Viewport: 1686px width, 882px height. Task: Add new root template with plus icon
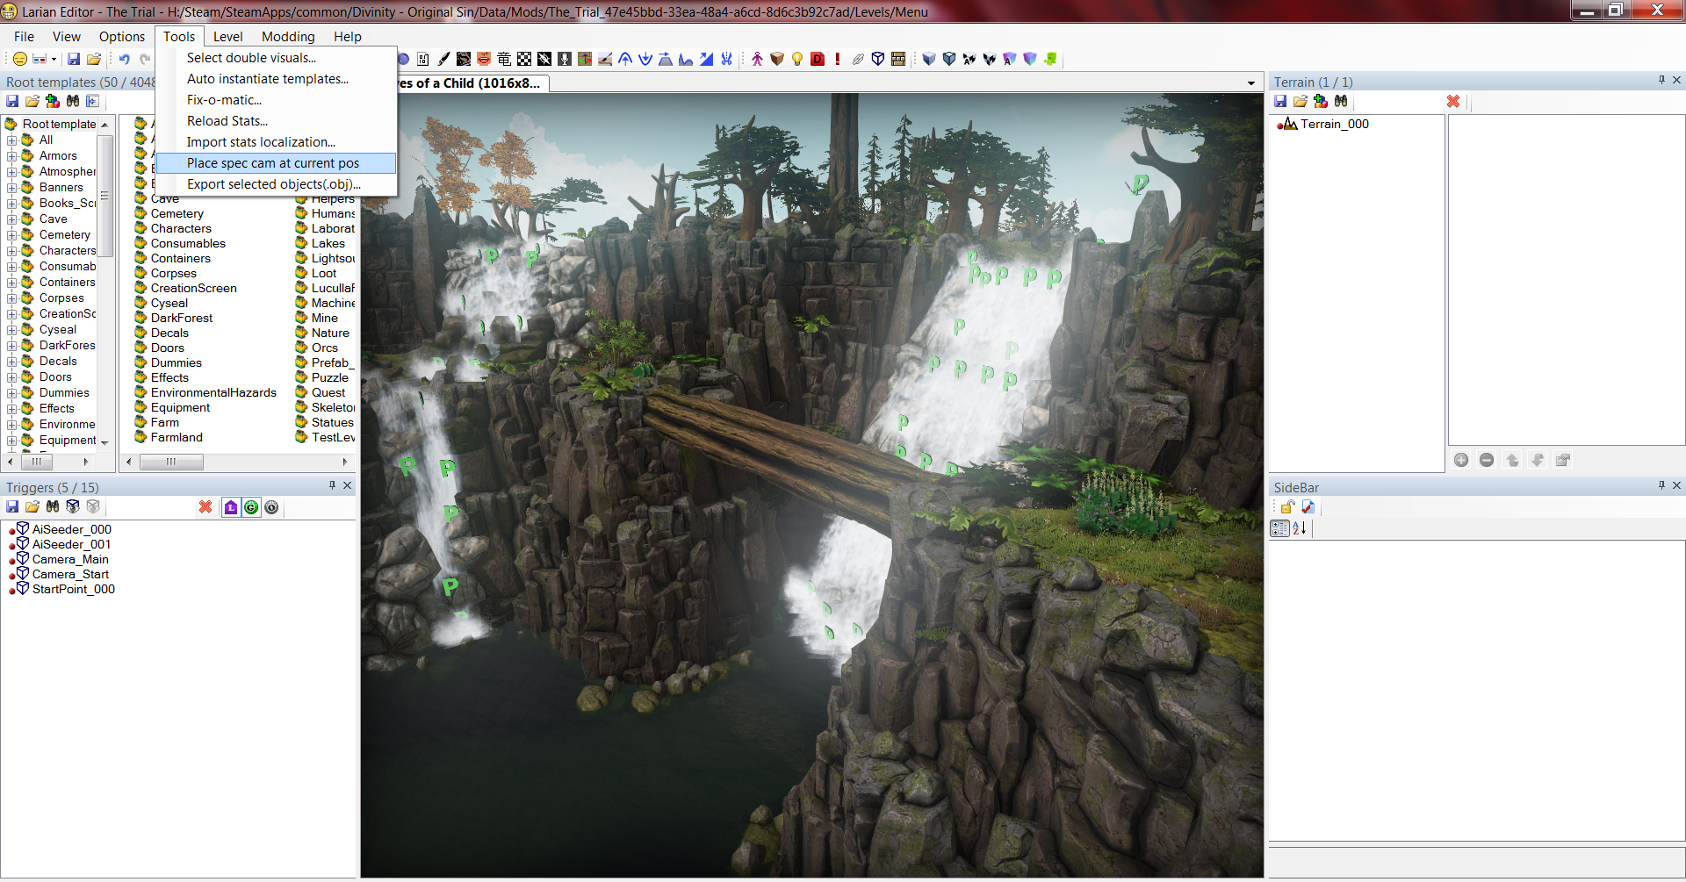point(53,101)
